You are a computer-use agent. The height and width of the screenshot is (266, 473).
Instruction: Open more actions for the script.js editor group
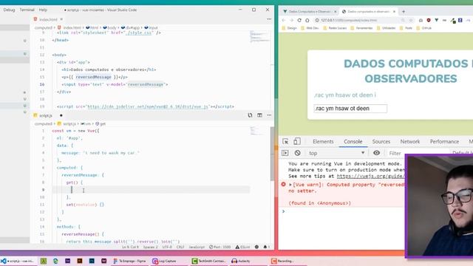click(x=269, y=115)
